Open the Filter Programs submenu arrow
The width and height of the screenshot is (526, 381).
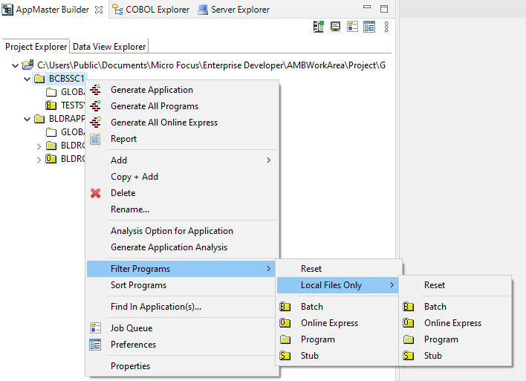pyautogui.click(x=268, y=269)
